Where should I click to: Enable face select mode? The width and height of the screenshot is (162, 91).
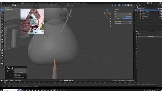click(15, 5)
